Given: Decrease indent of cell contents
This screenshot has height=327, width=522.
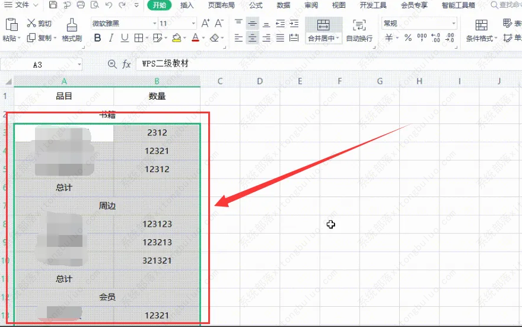Looking at the screenshot, I should pos(281,23).
